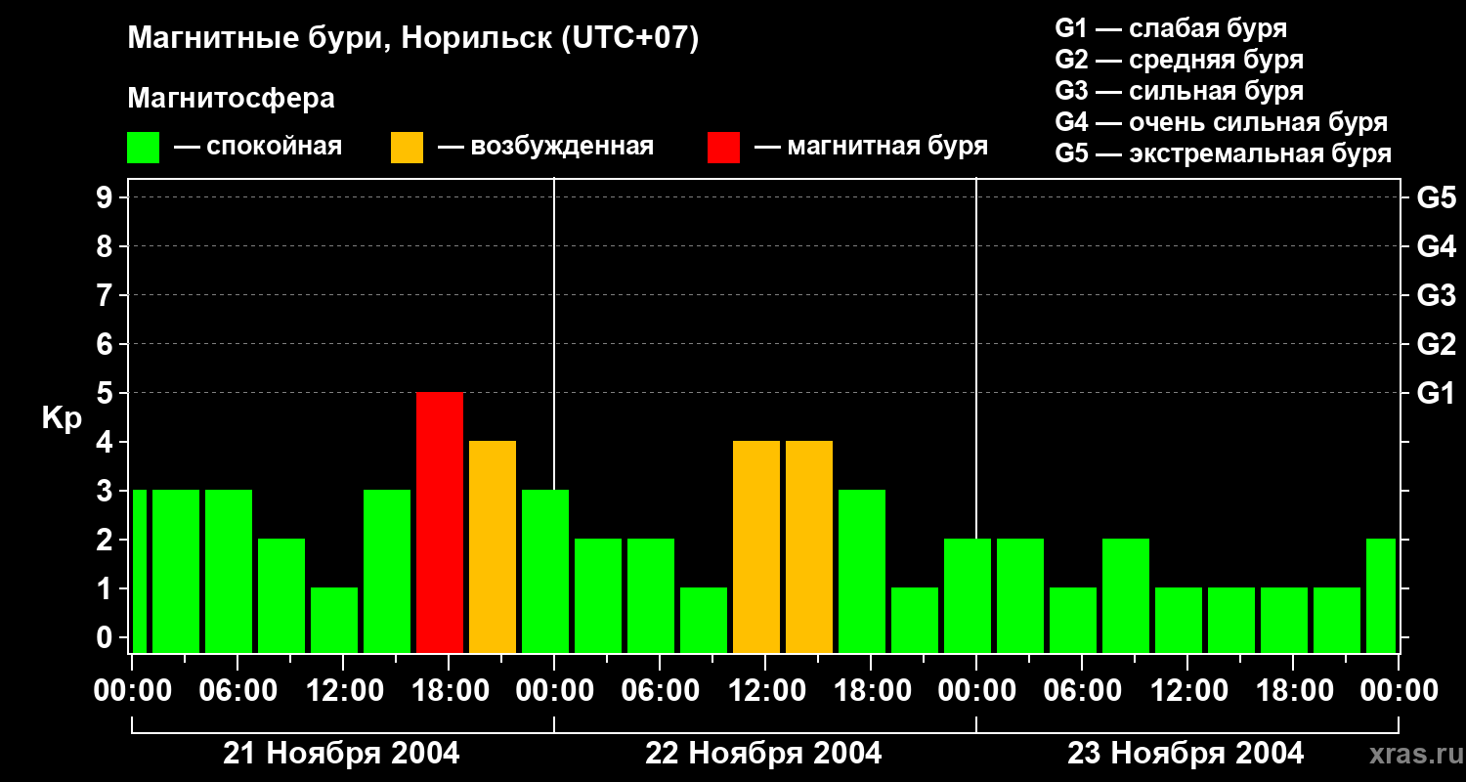Select the green bar spanning midnight into 23 November
Screen dimensions: 1466x782
pos(968,596)
